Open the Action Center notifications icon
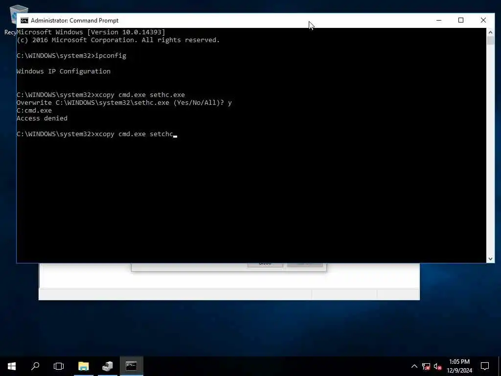 click(485, 366)
